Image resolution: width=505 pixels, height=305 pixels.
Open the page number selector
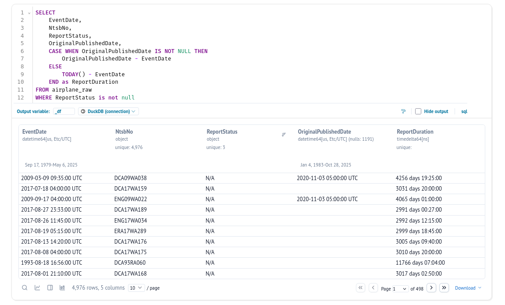400,289
